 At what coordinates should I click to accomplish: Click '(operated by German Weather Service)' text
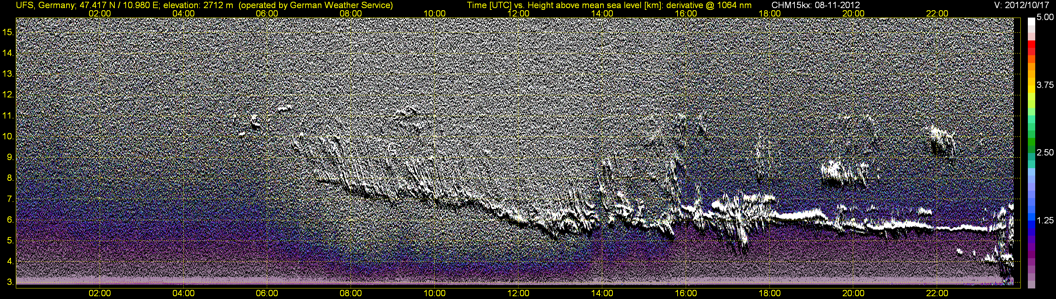click(x=315, y=5)
